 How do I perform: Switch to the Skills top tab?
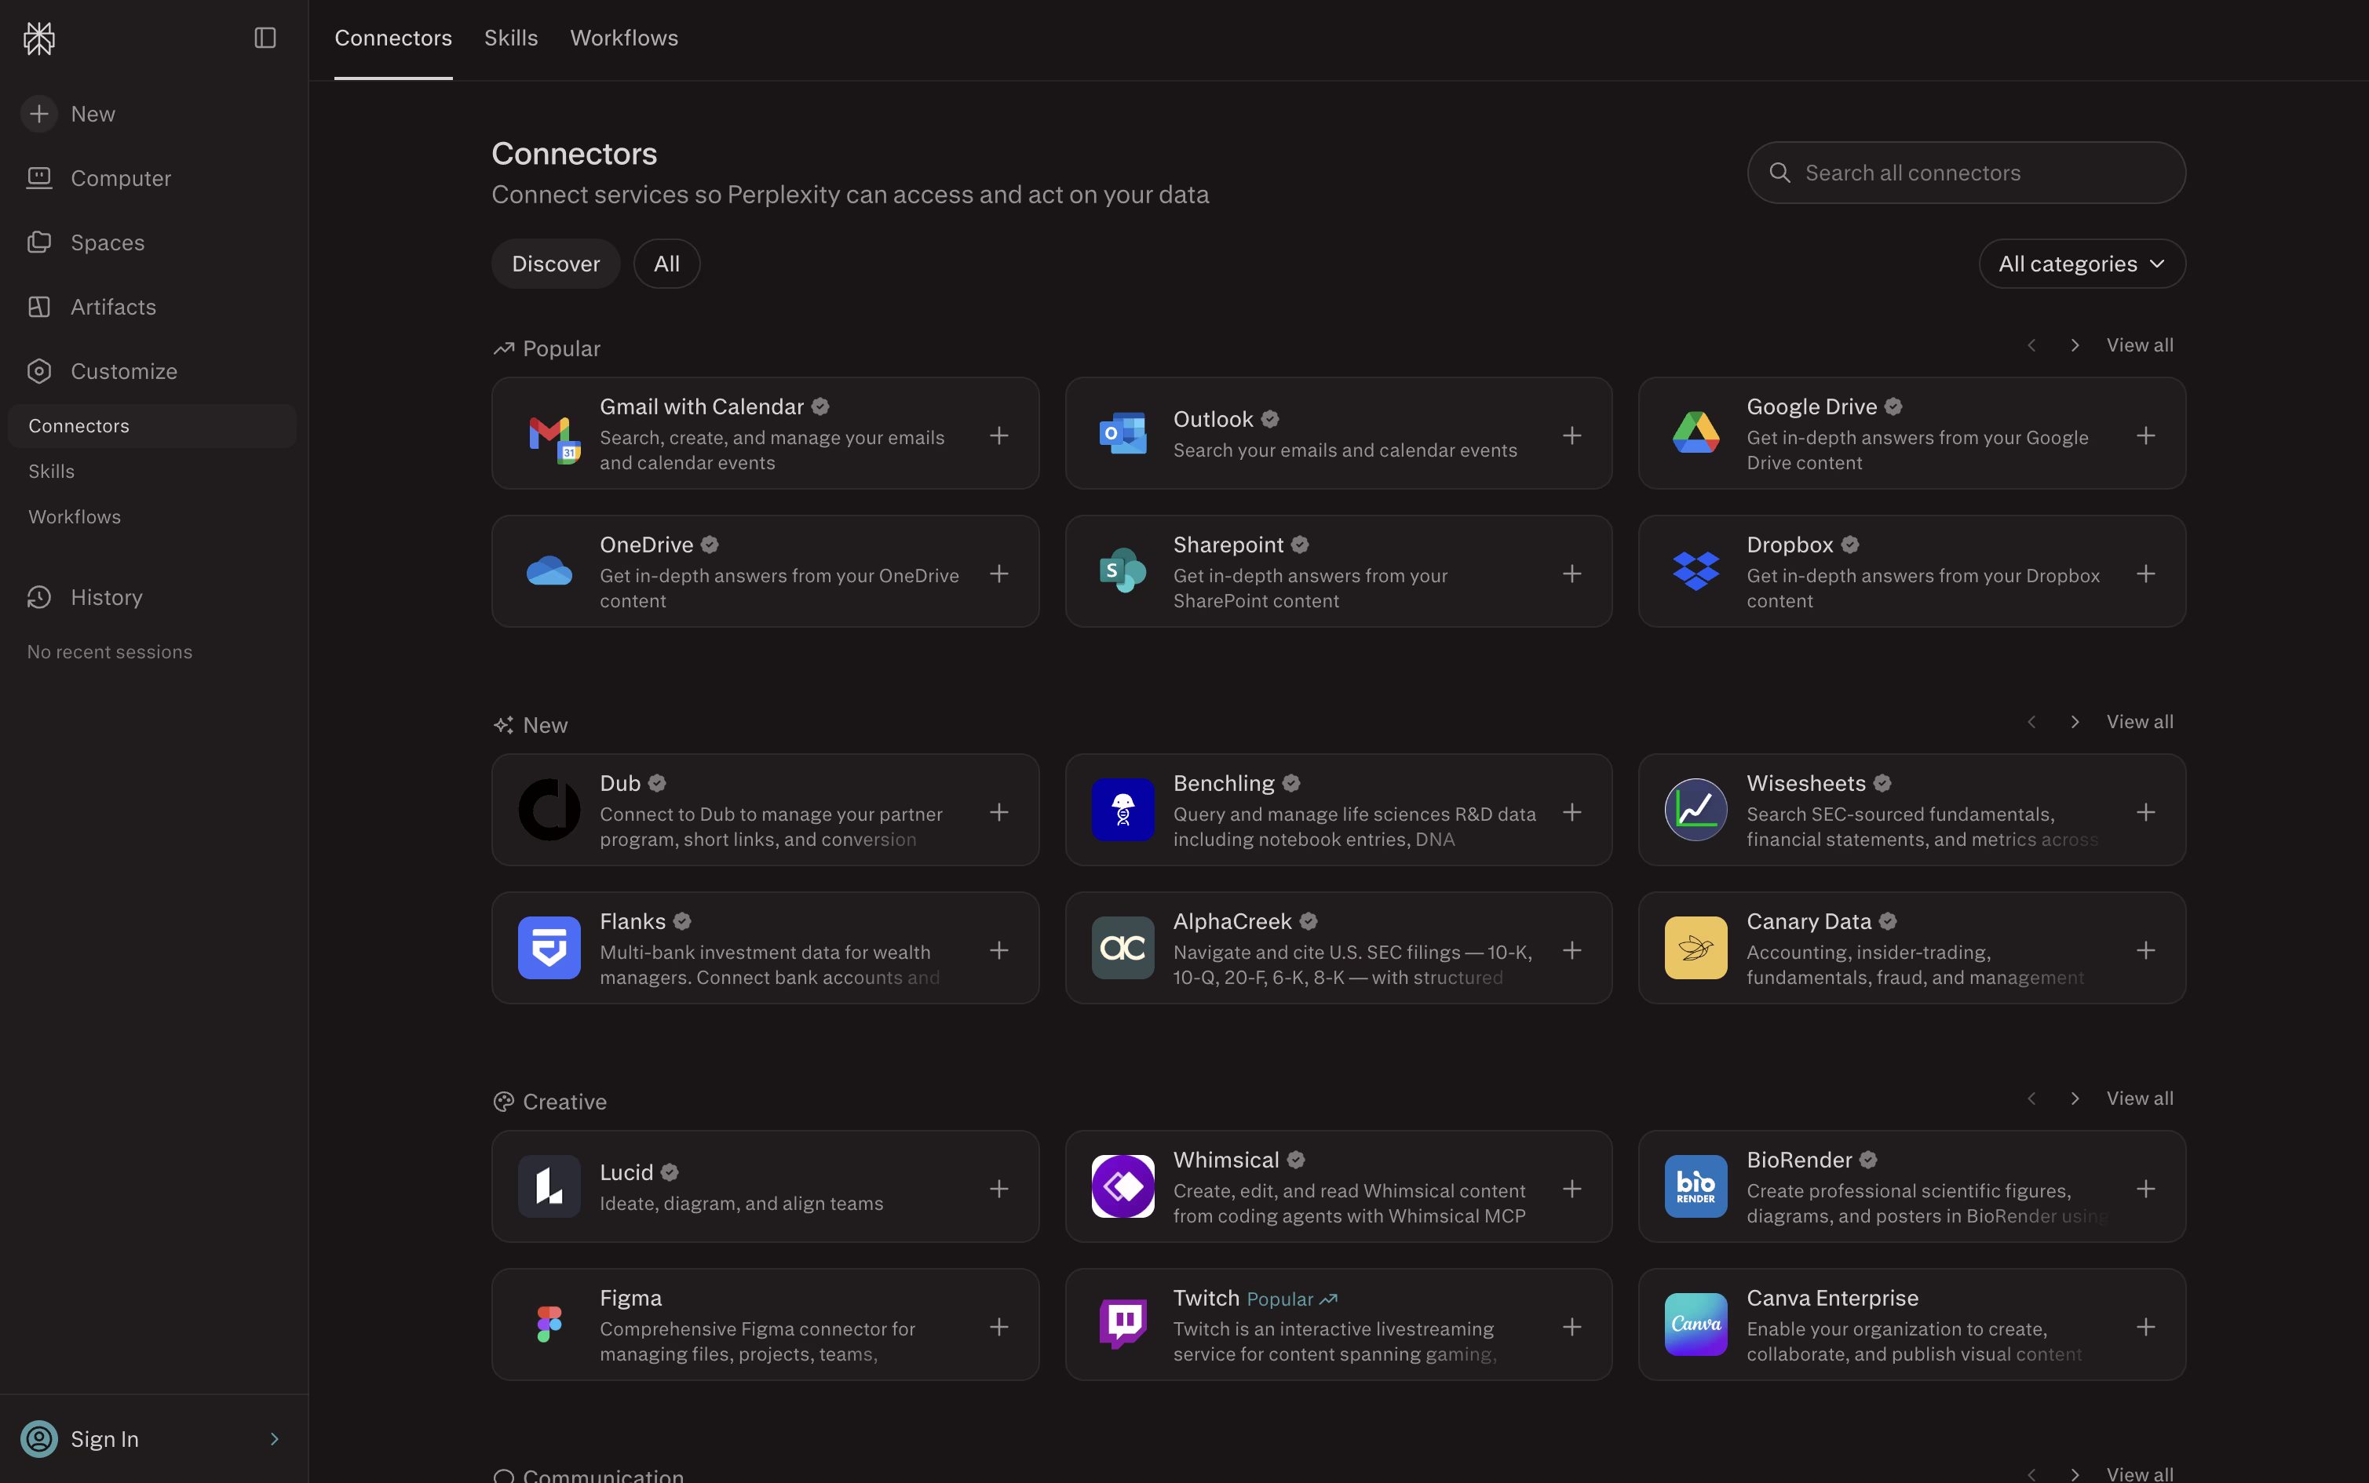(x=511, y=38)
